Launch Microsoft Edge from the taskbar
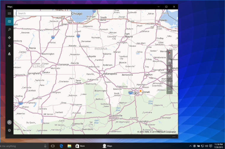Viewport: 225px width, 149px height. tap(61, 146)
